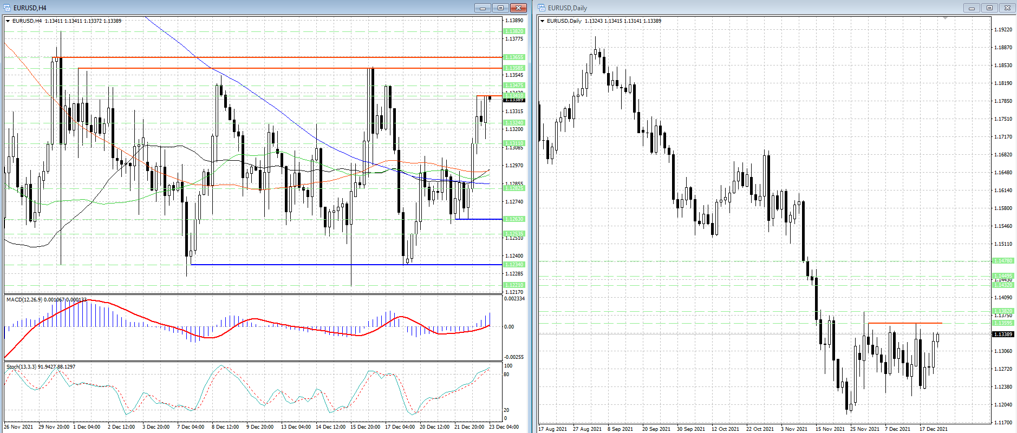Screen dimensions: 1017x433
Task: Click the -0.00255 value on the MACD scale
Action: [514, 357]
